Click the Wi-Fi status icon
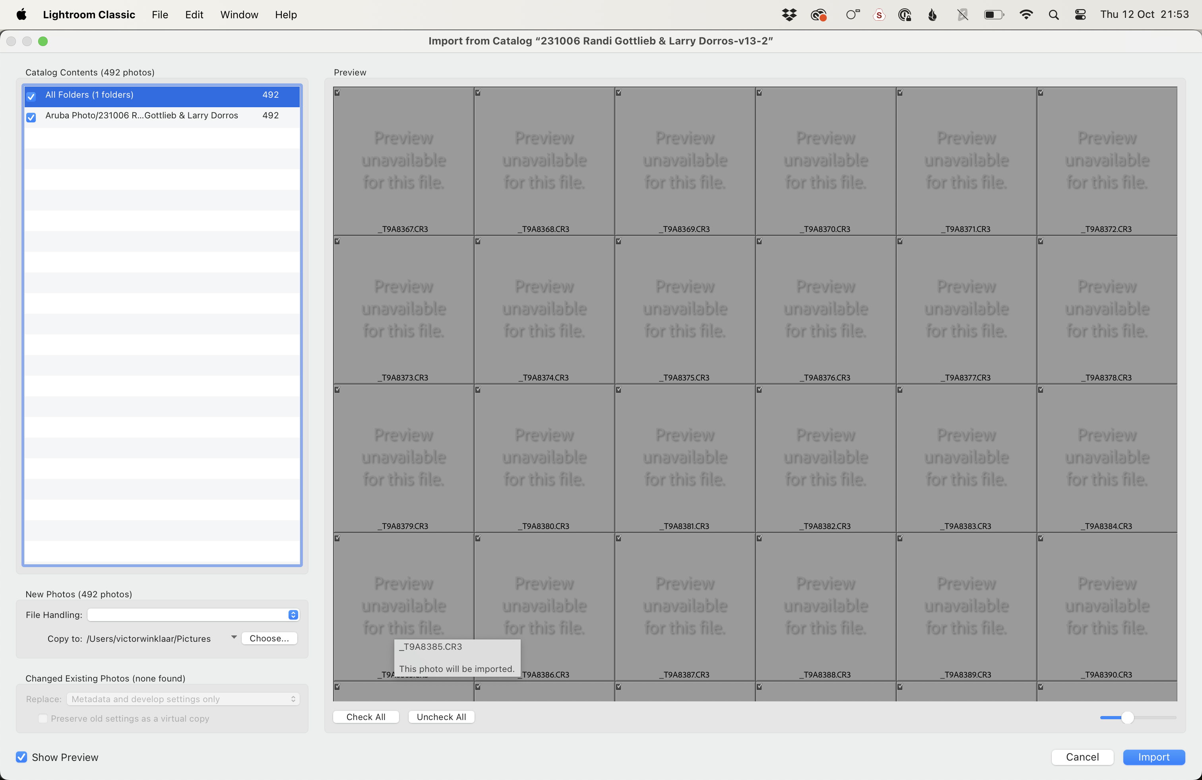The height and width of the screenshot is (780, 1202). (1026, 15)
